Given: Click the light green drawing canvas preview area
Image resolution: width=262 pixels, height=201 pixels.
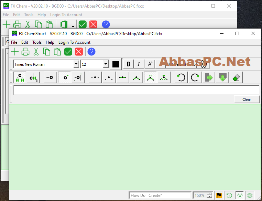Looking at the screenshot, I should click(135, 147).
